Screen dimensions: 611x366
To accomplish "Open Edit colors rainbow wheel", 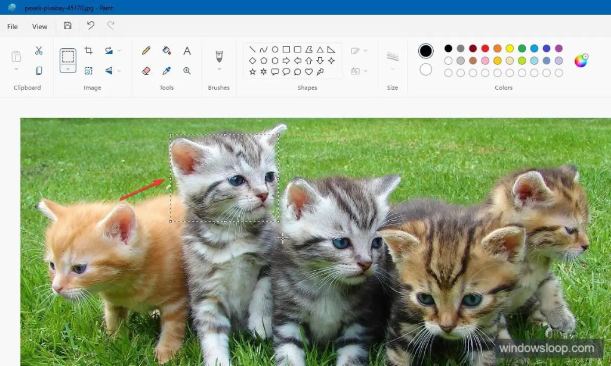I will pos(581,61).
